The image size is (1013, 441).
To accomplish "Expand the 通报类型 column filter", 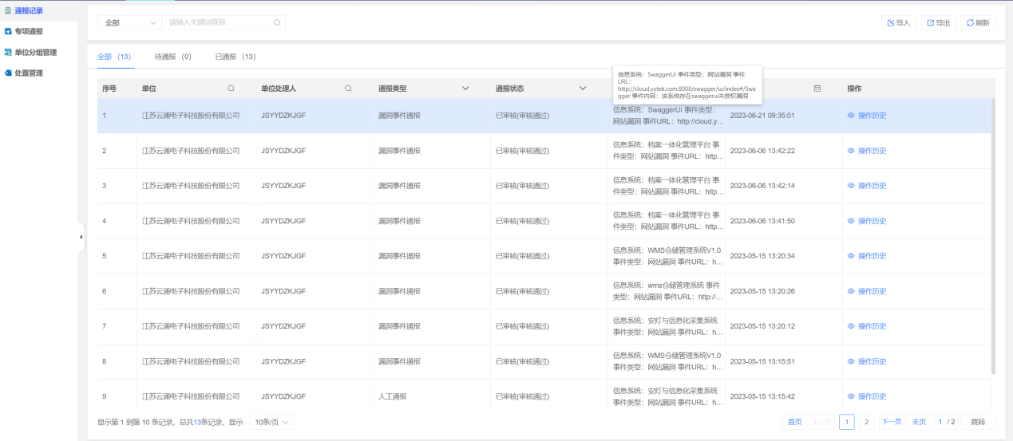I will tap(465, 89).
